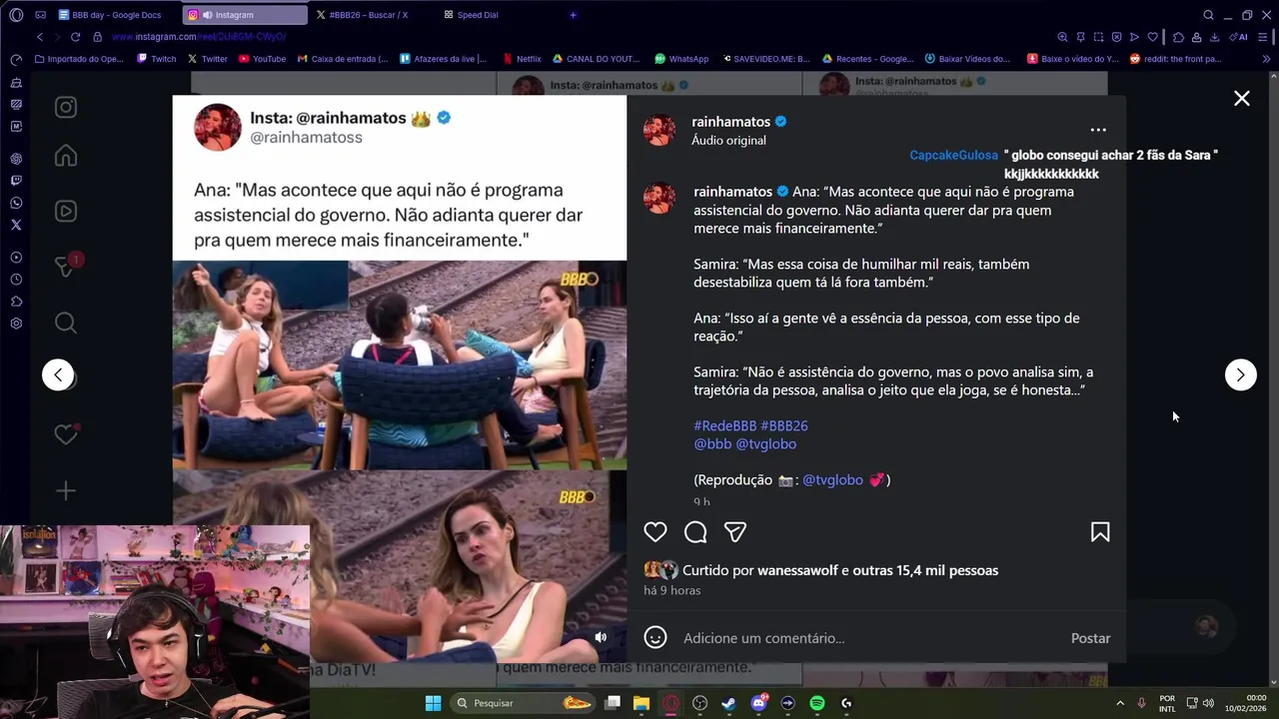Viewport: 1279px width, 719px height.
Task: Open Messages in the Instagram sidebar
Action: click(66, 266)
